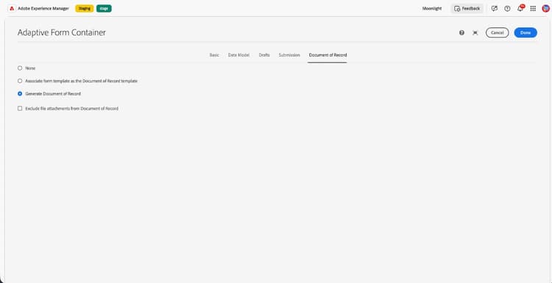Open the user profile avatar
The image size is (552, 283).
545,8
